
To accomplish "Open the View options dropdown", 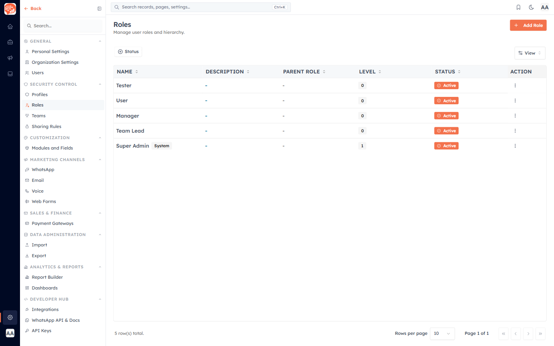I will point(530,53).
